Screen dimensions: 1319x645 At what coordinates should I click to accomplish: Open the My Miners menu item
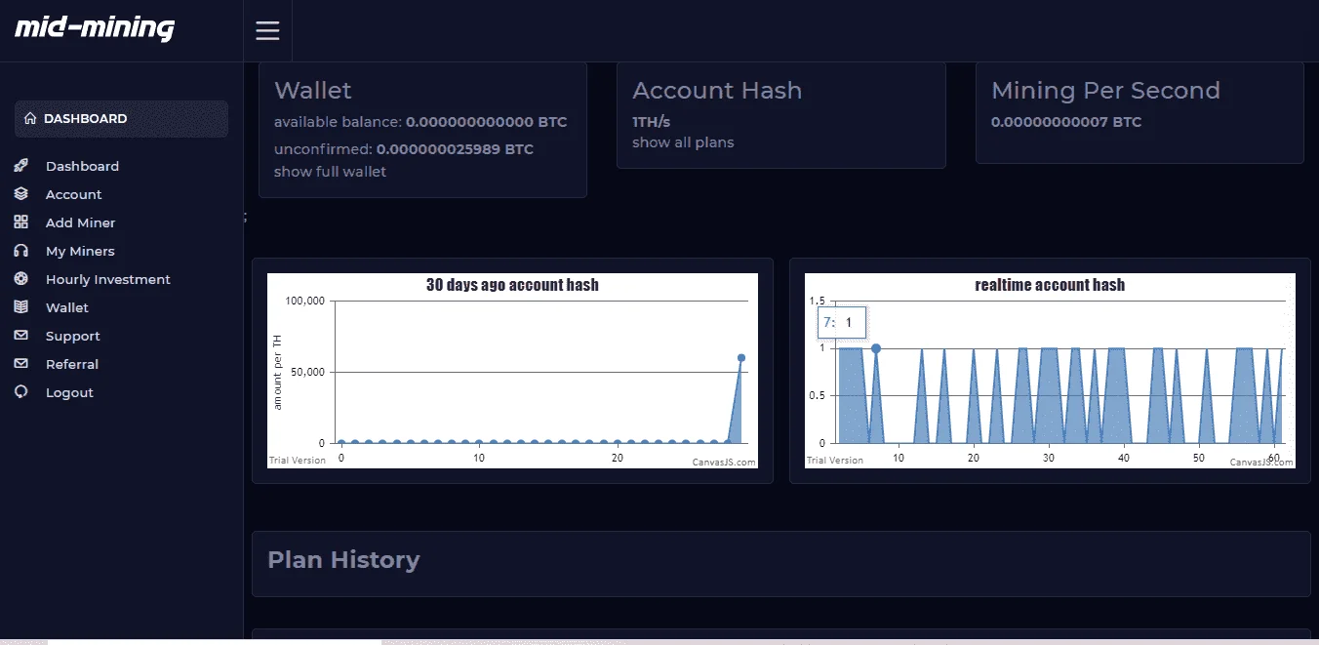click(x=80, y=251)
